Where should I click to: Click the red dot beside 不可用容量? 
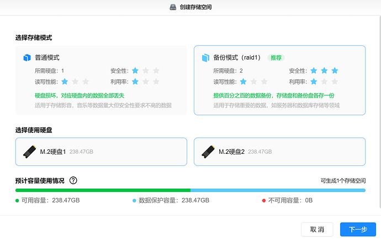click(x=264, y=201)
